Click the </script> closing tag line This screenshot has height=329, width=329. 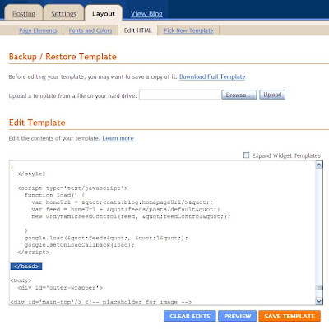tap(33, 253)
